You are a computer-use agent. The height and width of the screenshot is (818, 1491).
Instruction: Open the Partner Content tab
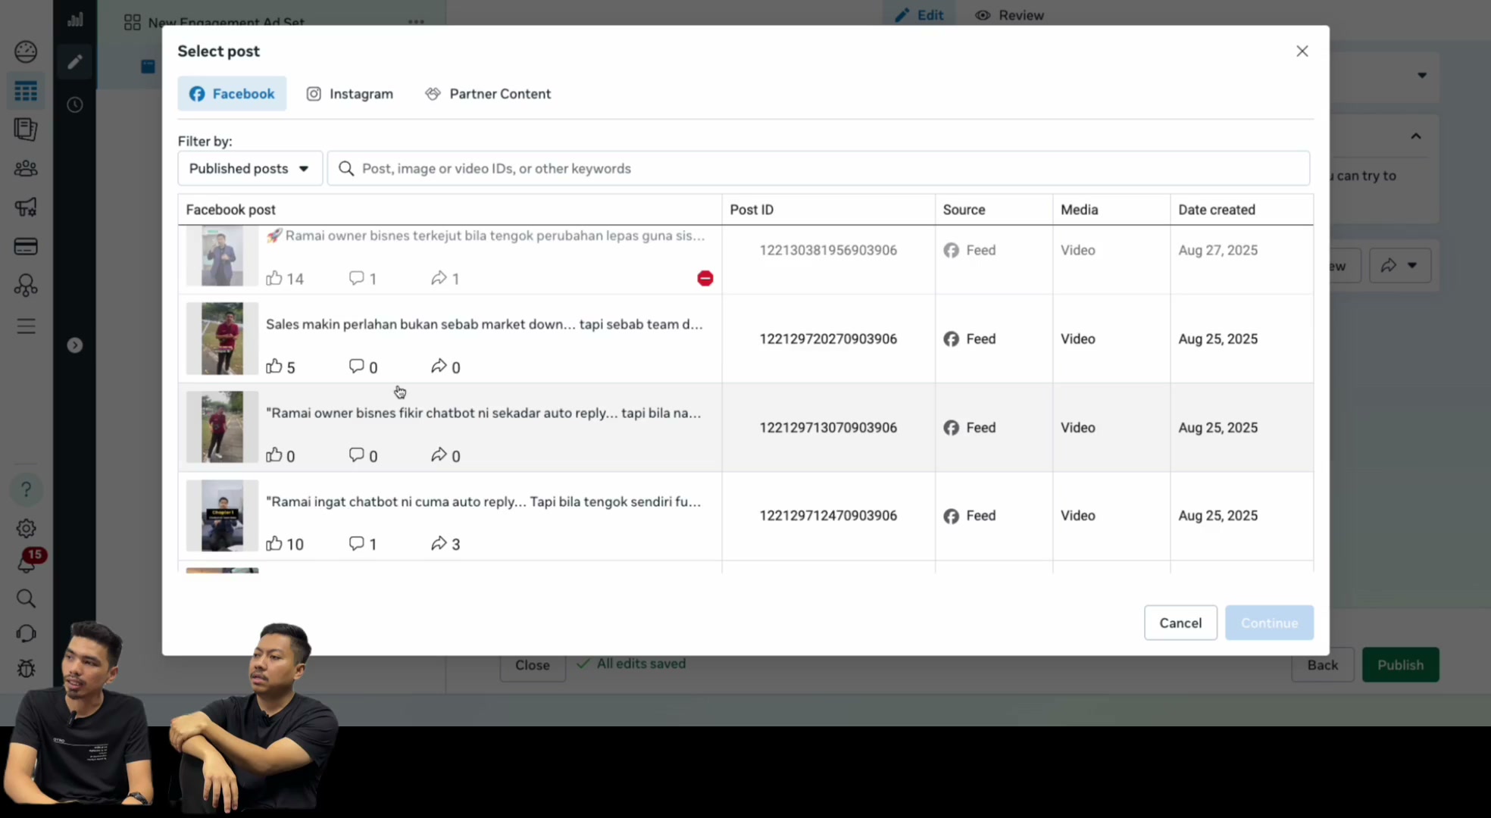pyautogui.click(x=488, y=94)
